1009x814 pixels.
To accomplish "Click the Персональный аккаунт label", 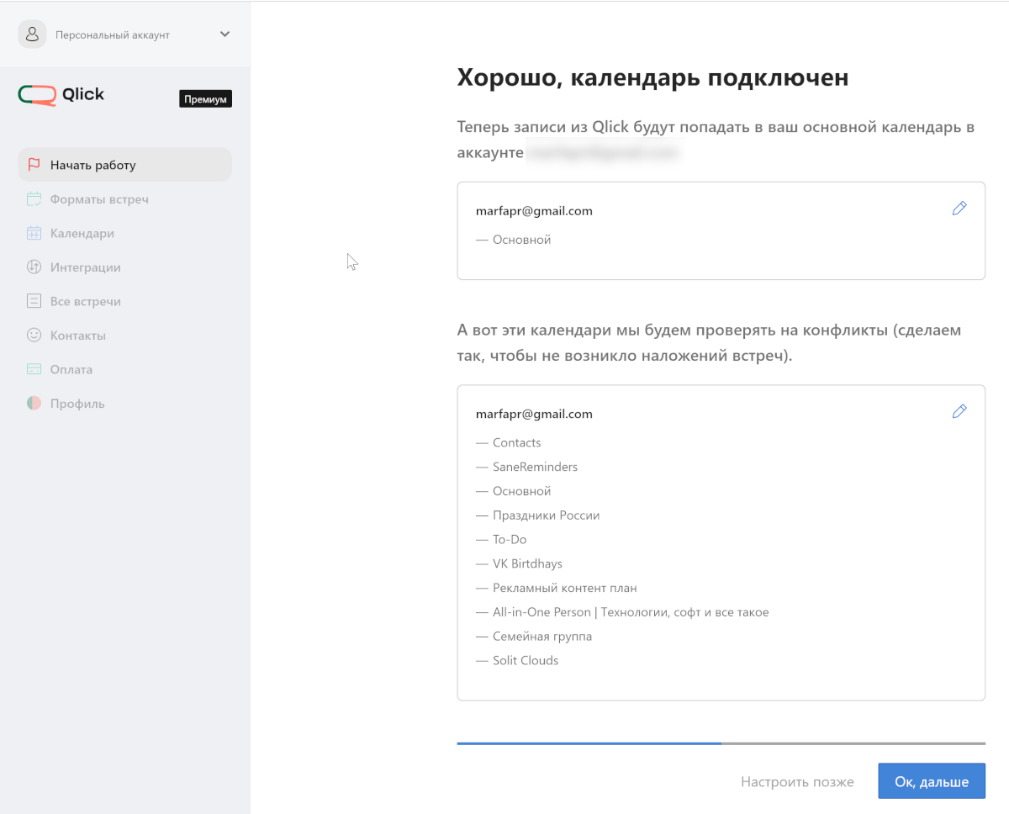I will click(113, 34).
